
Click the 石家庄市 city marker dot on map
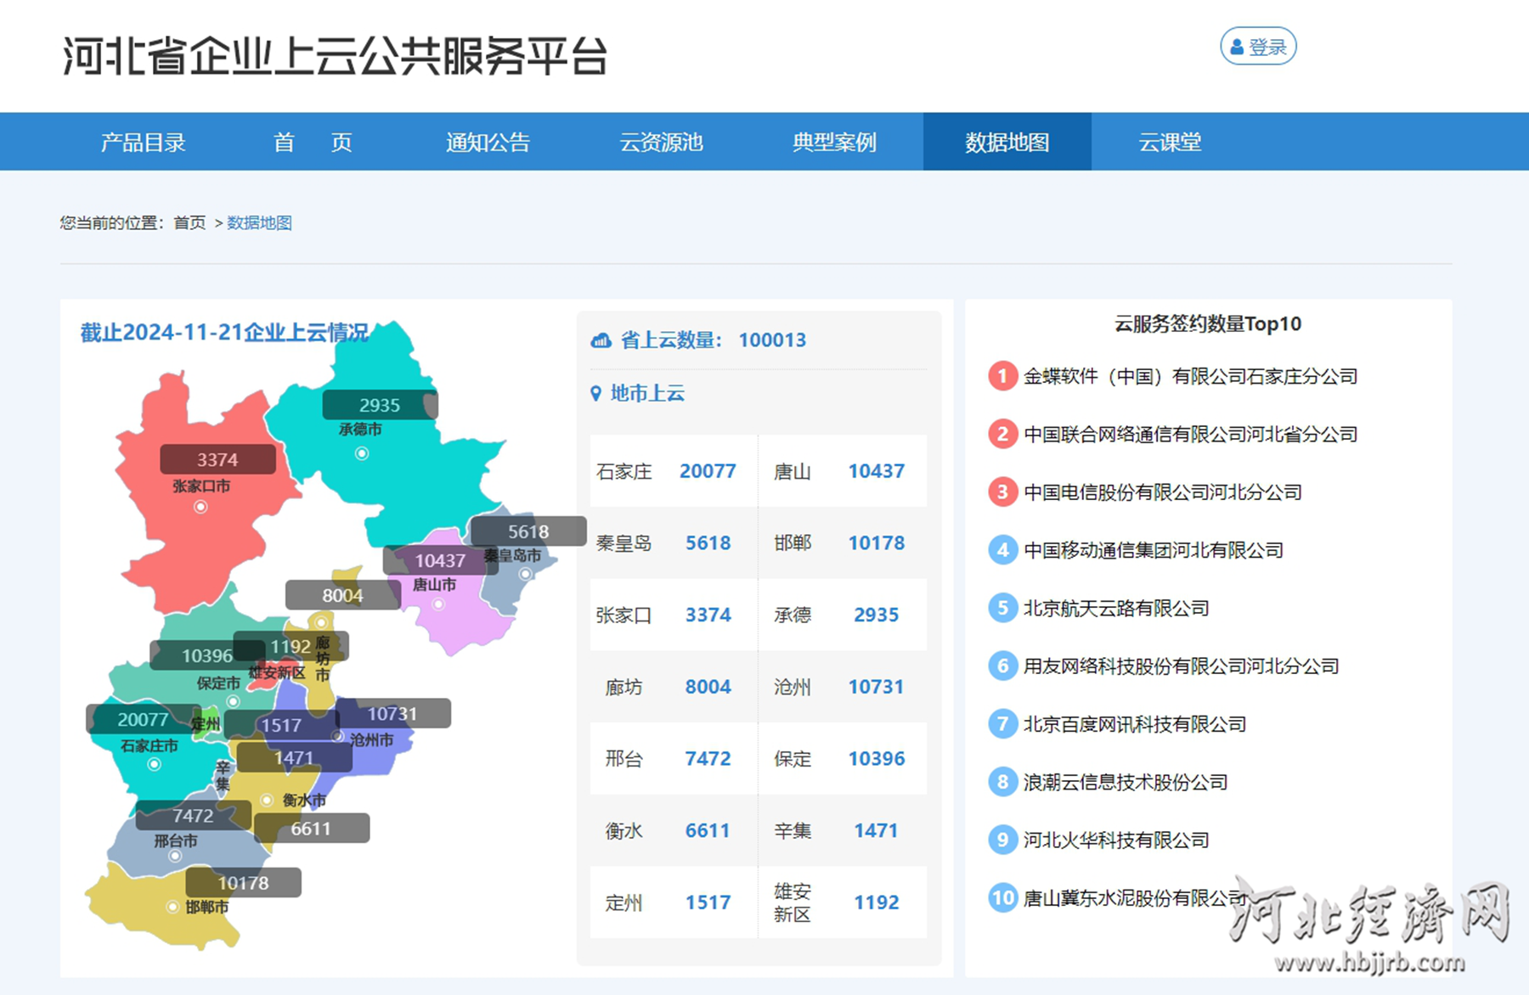pyautogui.click(x=154, y=764)
